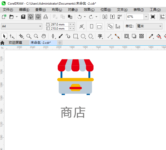Image resolution: width=166 pixels, height=150 pixels.
Task: Open the 文件(F) menu
Action: pos(8,10)
